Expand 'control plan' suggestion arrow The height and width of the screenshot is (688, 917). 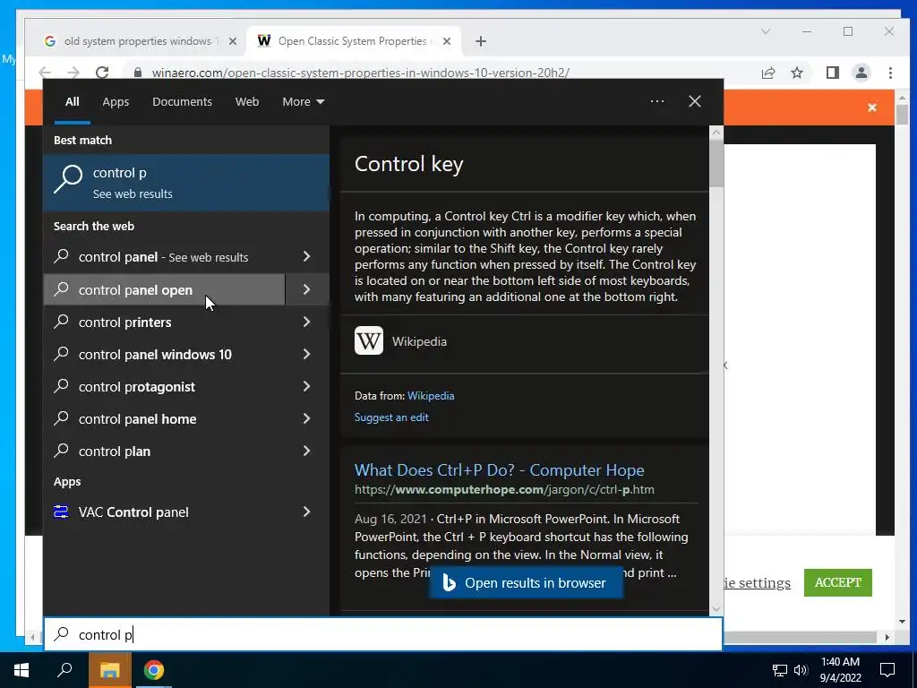point(307,451)
